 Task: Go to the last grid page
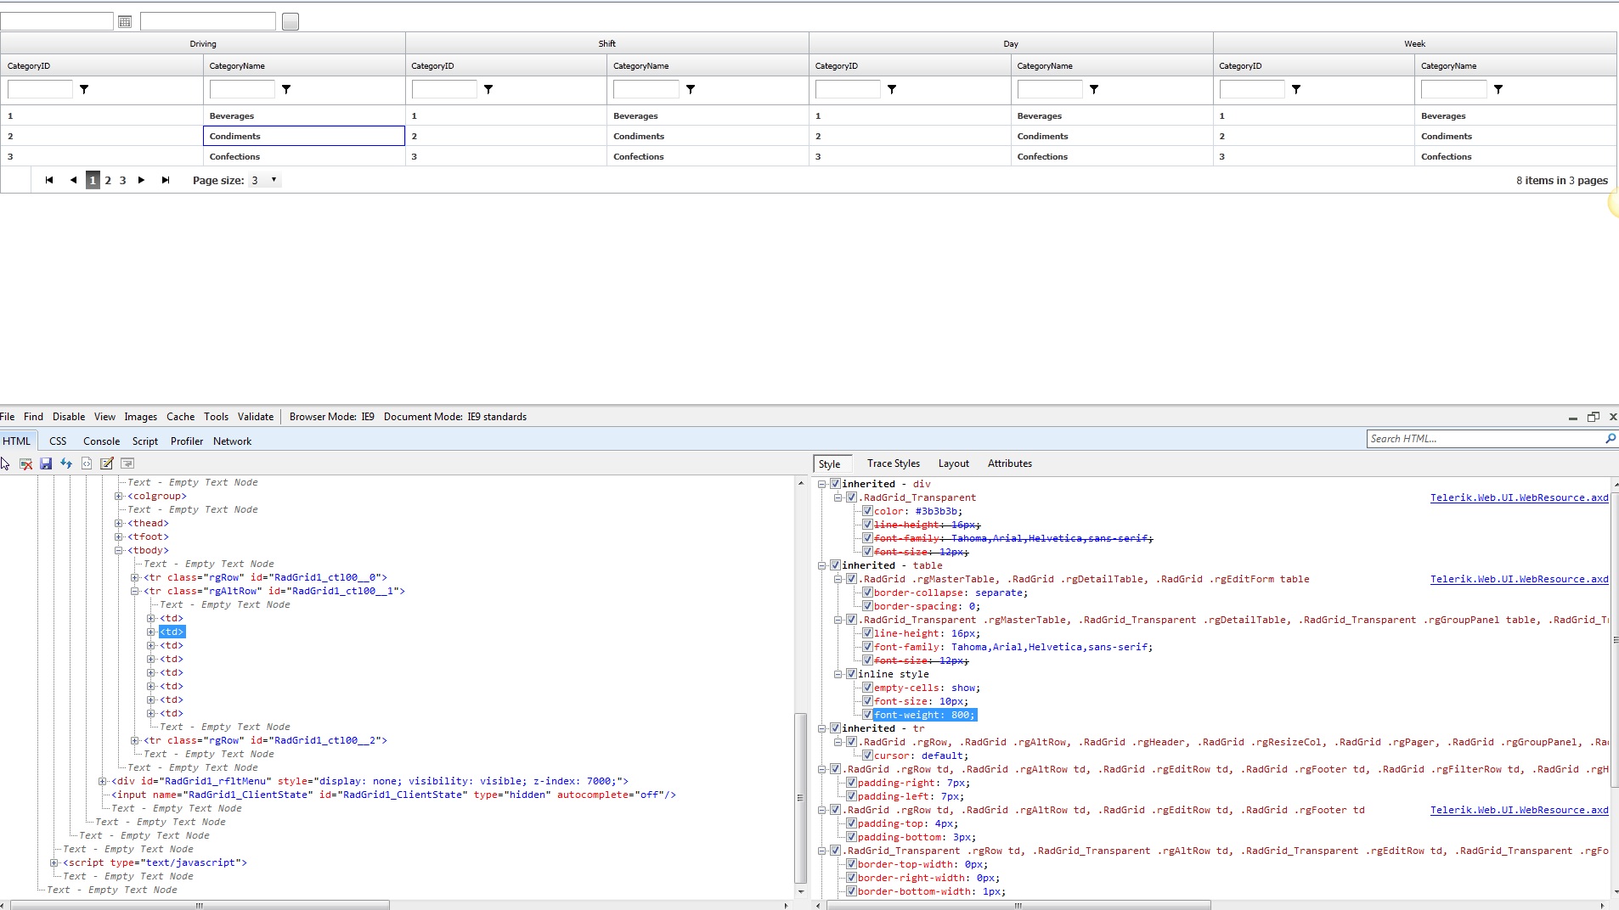point(166,180)
